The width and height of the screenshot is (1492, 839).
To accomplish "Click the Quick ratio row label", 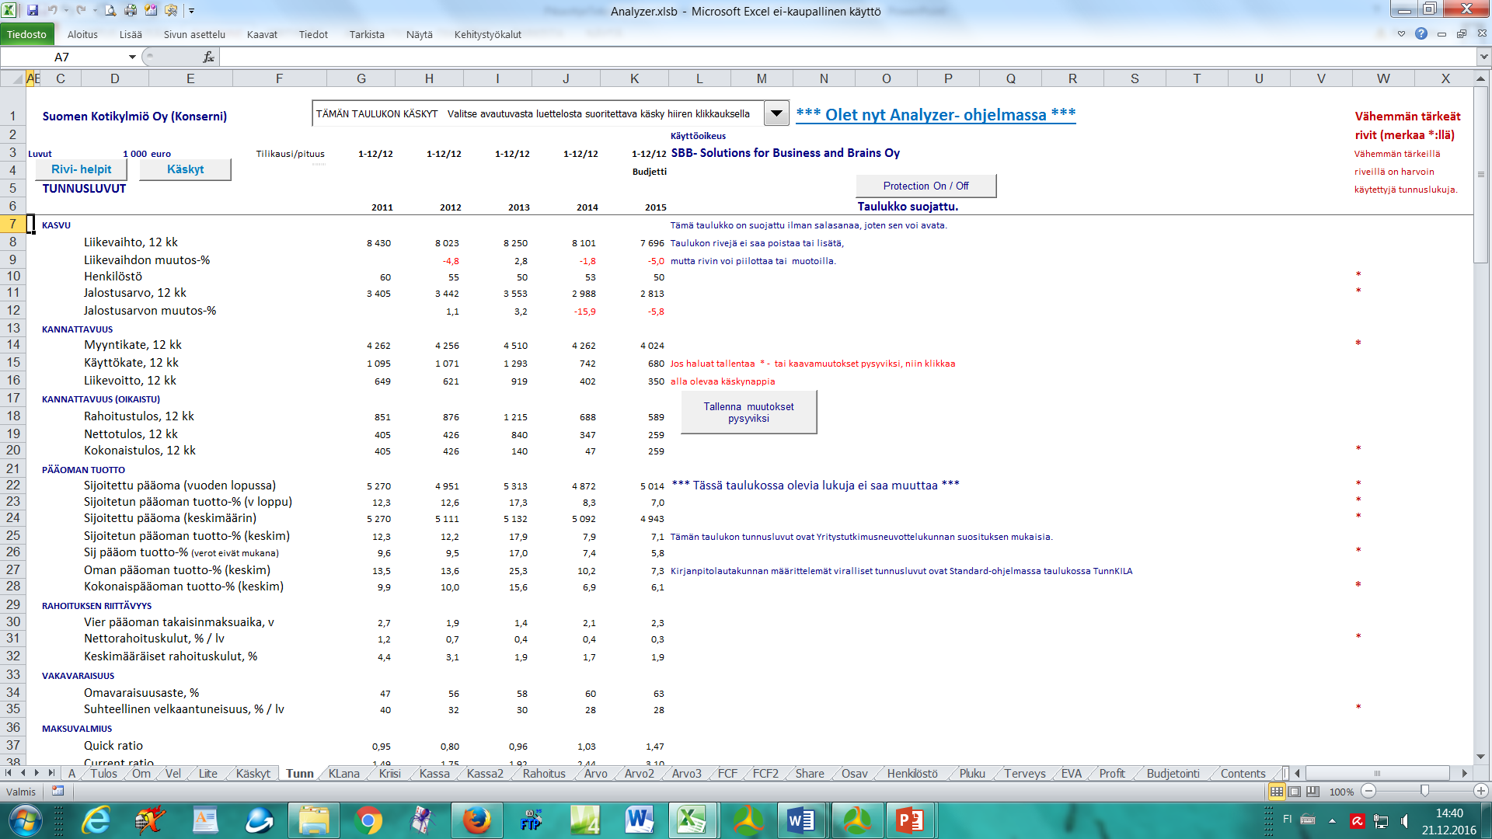I will click(x=113, y=746).
